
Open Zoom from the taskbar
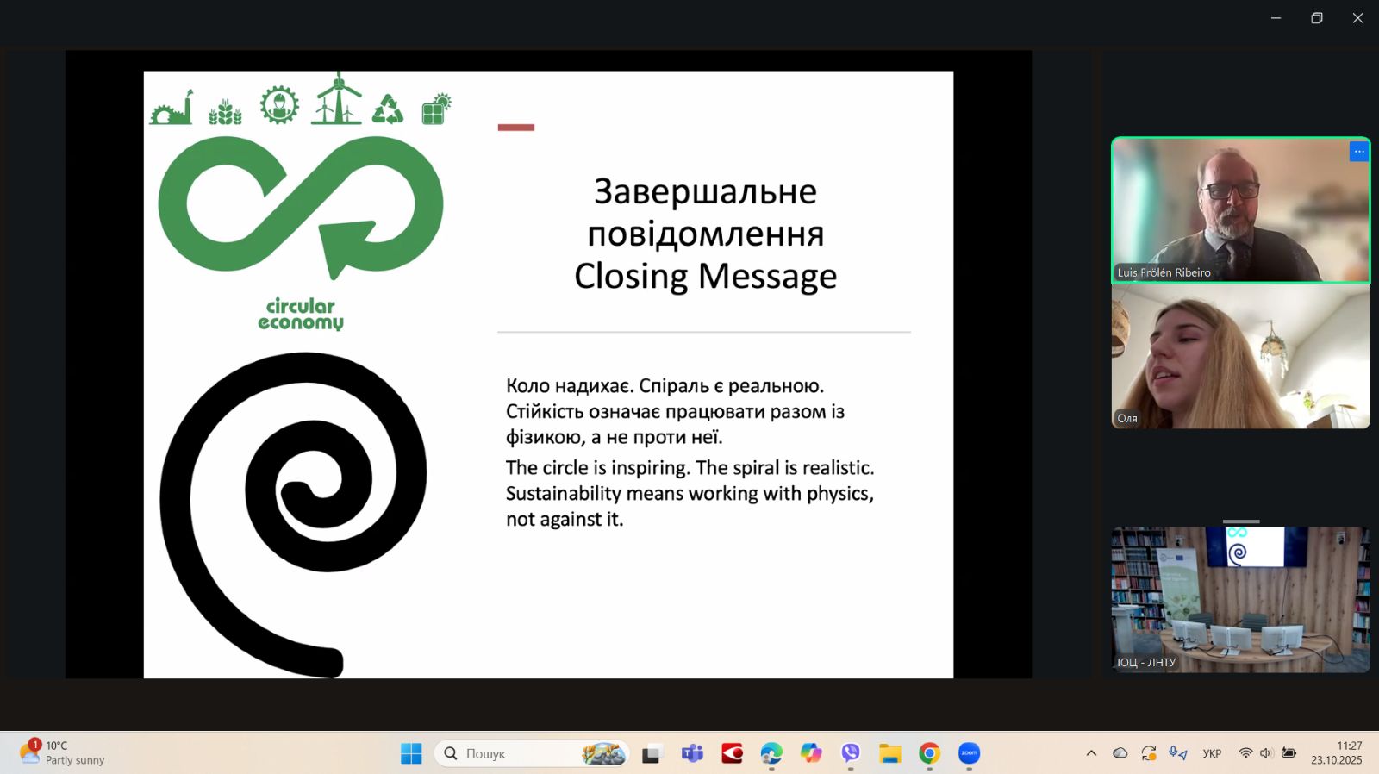(x=969, y=753)
